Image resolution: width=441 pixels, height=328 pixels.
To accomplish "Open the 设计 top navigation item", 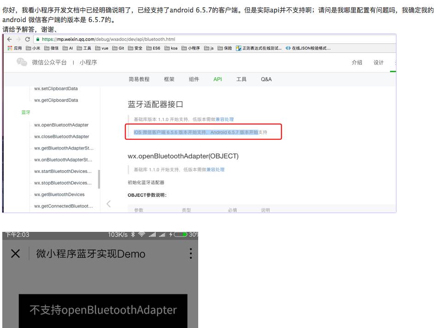I will (378, 63).
